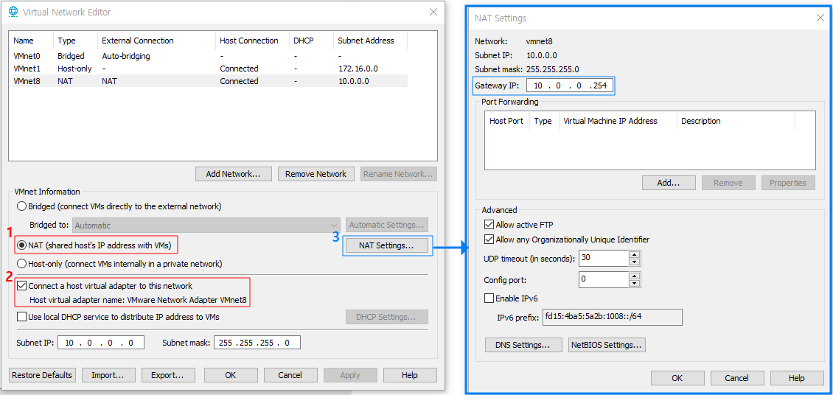833x395 pixels.
Task: Click the 172.16.0.0 subnet address cell
Action: (358, 69)
